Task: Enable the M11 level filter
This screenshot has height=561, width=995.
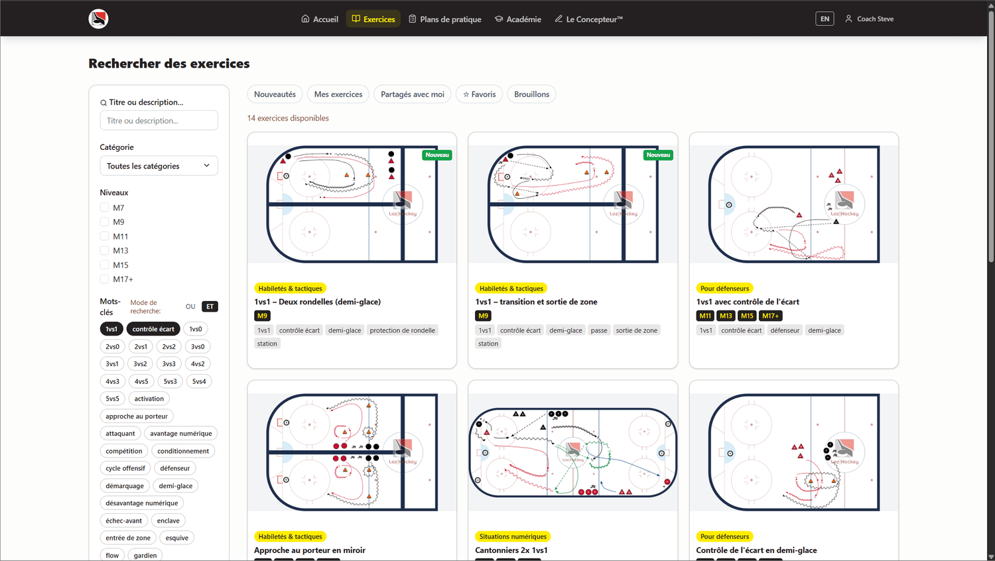Action: click(x=104, y=236)
